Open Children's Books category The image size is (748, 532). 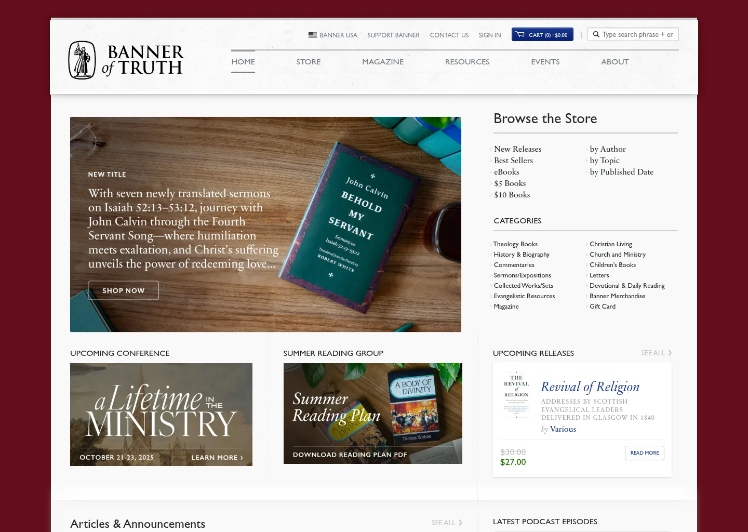[x=612, y=265]
